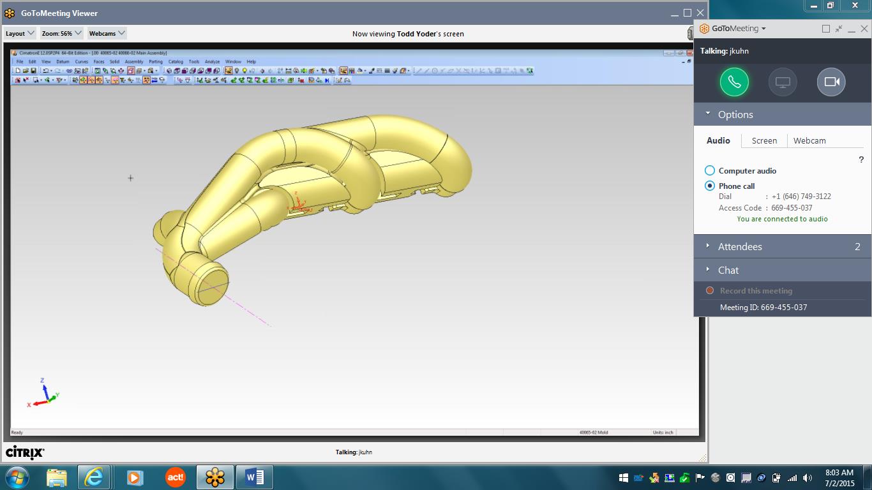Click 'You are connected to audio' status
The image size is (872, 490).
point(782,219)
